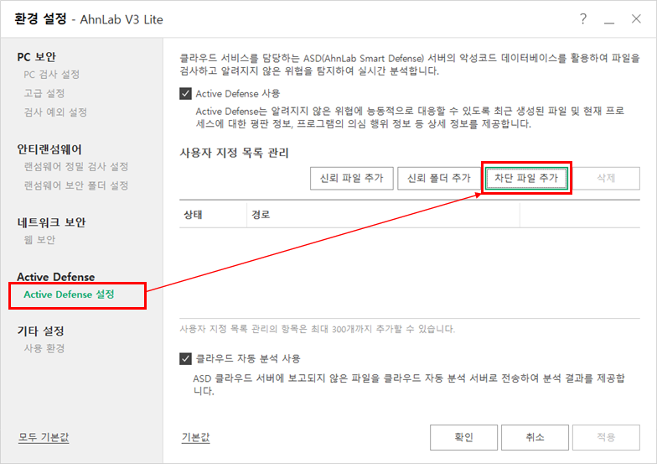The height and width of the screenshot is (464, 657).
Task: Click the 사용자 지정 목록 관리 heading
Action: [235, 153]
